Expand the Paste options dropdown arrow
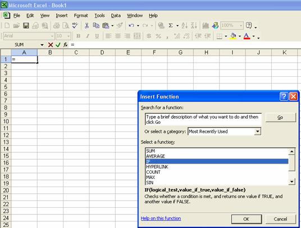Image resolution: width=301 pixels, height=228 pixels. [x=112, y=26]
